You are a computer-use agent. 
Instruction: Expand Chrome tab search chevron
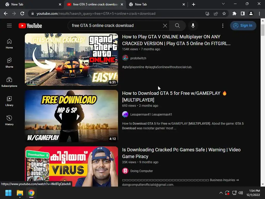point(223,4)
